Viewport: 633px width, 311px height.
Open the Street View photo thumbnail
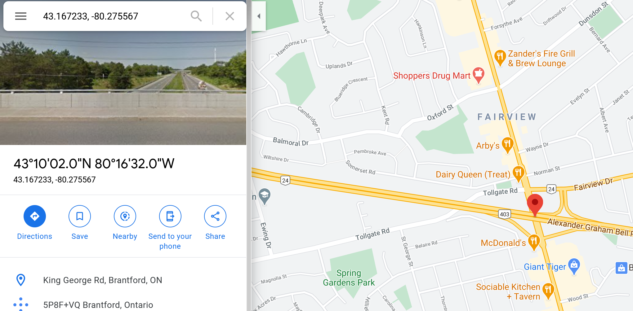click(123, 88)
